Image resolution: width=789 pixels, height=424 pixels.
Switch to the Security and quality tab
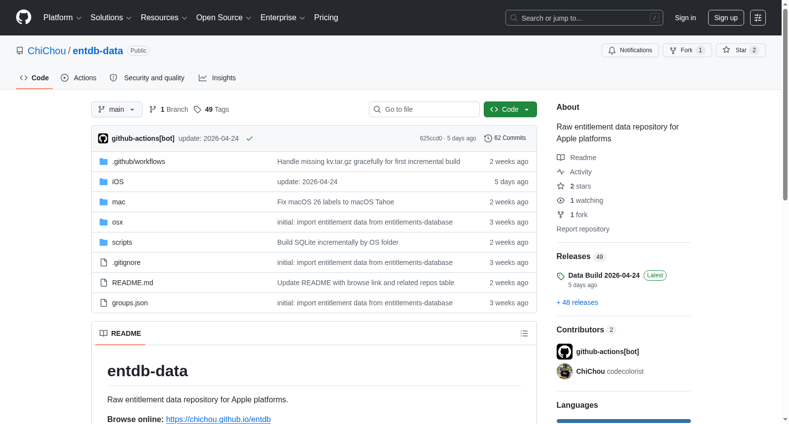point(147,78)
